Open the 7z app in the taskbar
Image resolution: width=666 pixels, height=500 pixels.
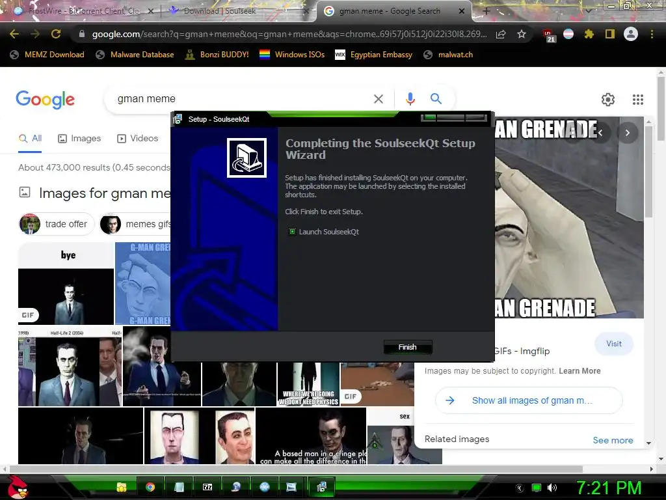[x=207, y=487]
